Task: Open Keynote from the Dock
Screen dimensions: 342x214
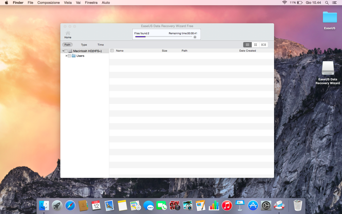Action: pyautogui.click(x=240, y=206)
